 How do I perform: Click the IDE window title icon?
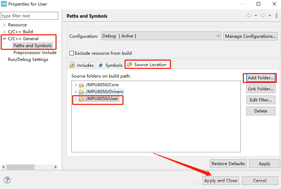(4, 4)
